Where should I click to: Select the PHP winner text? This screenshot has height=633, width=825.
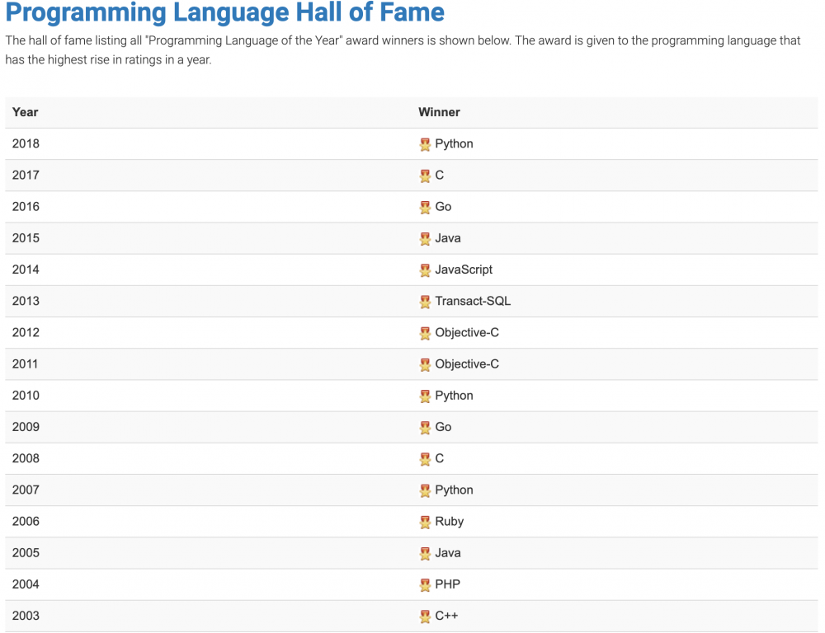tap(448, 585)
